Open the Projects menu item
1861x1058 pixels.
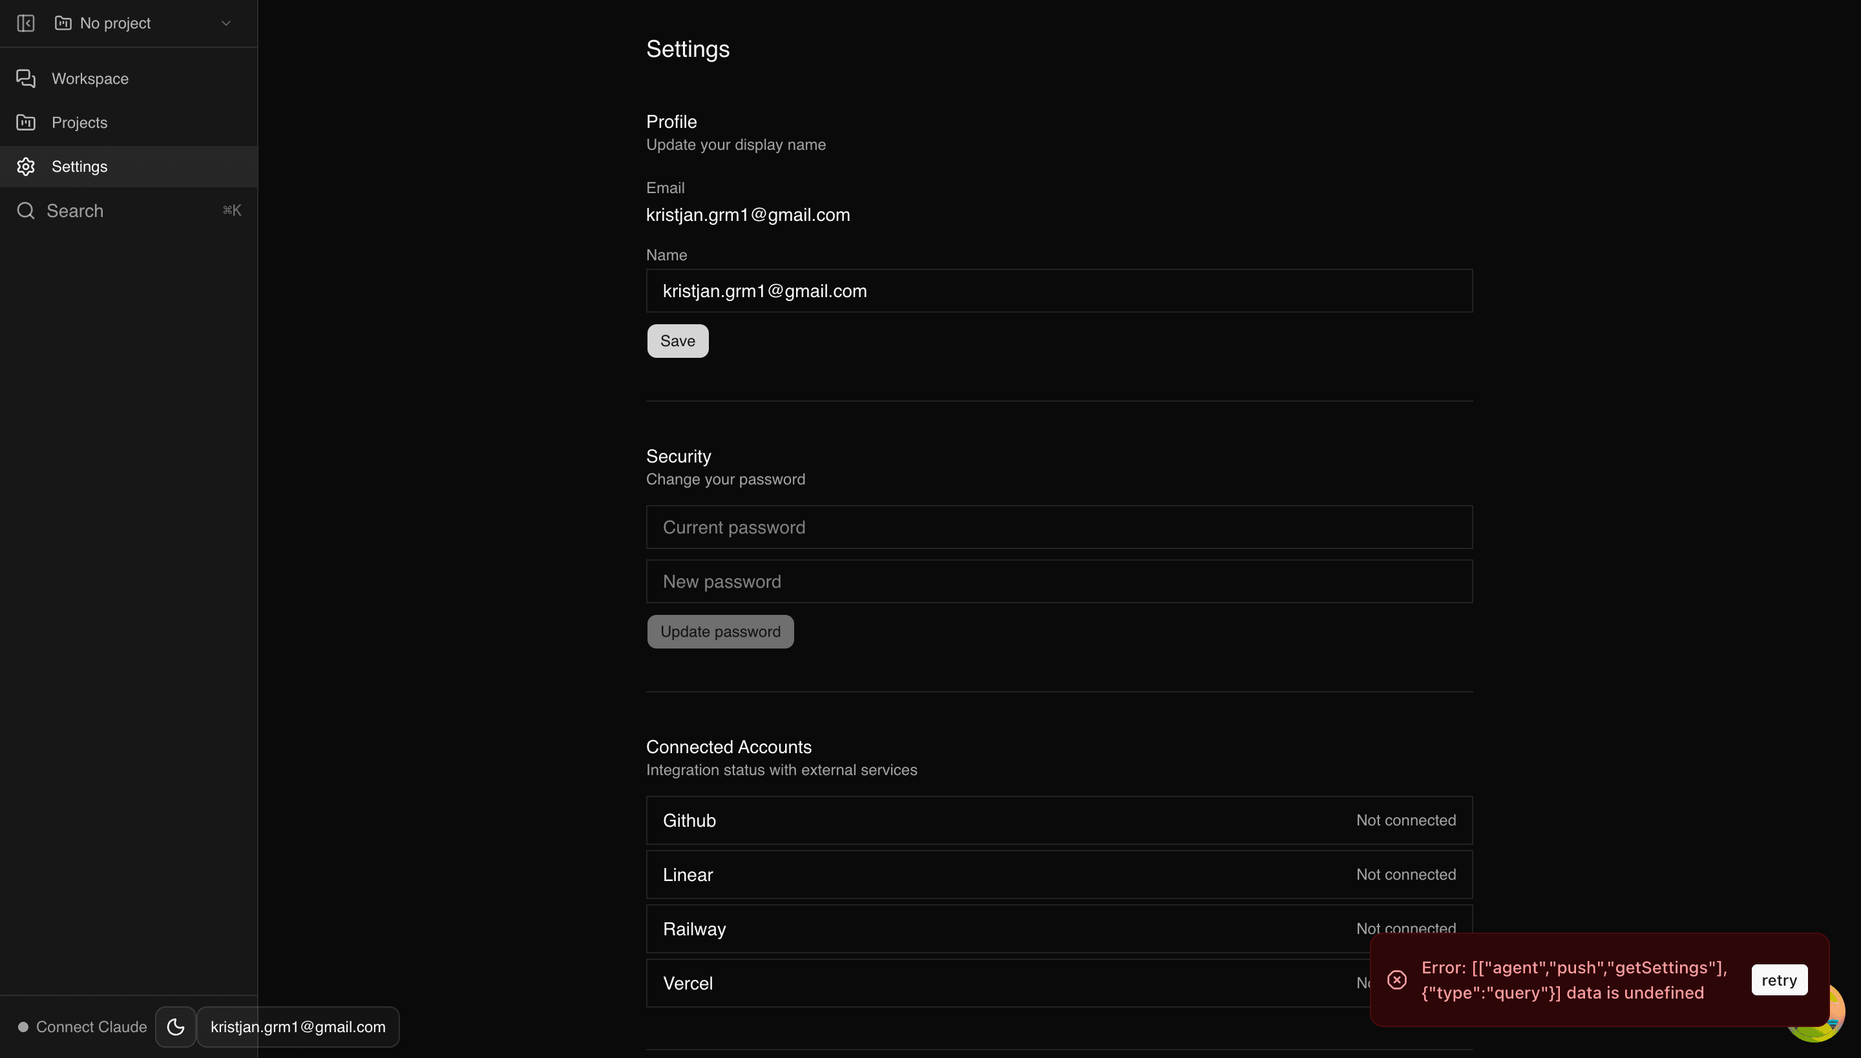(129, 123)
